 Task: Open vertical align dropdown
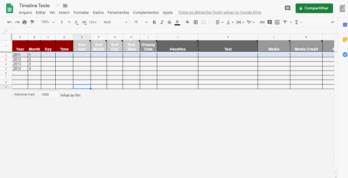point(230,22)
